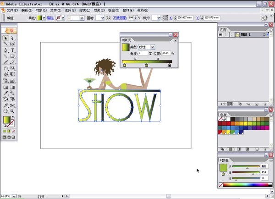This screenshot has width=275, height=199.
Task: Select the Slice tool
Action: [x=5, y=105]
